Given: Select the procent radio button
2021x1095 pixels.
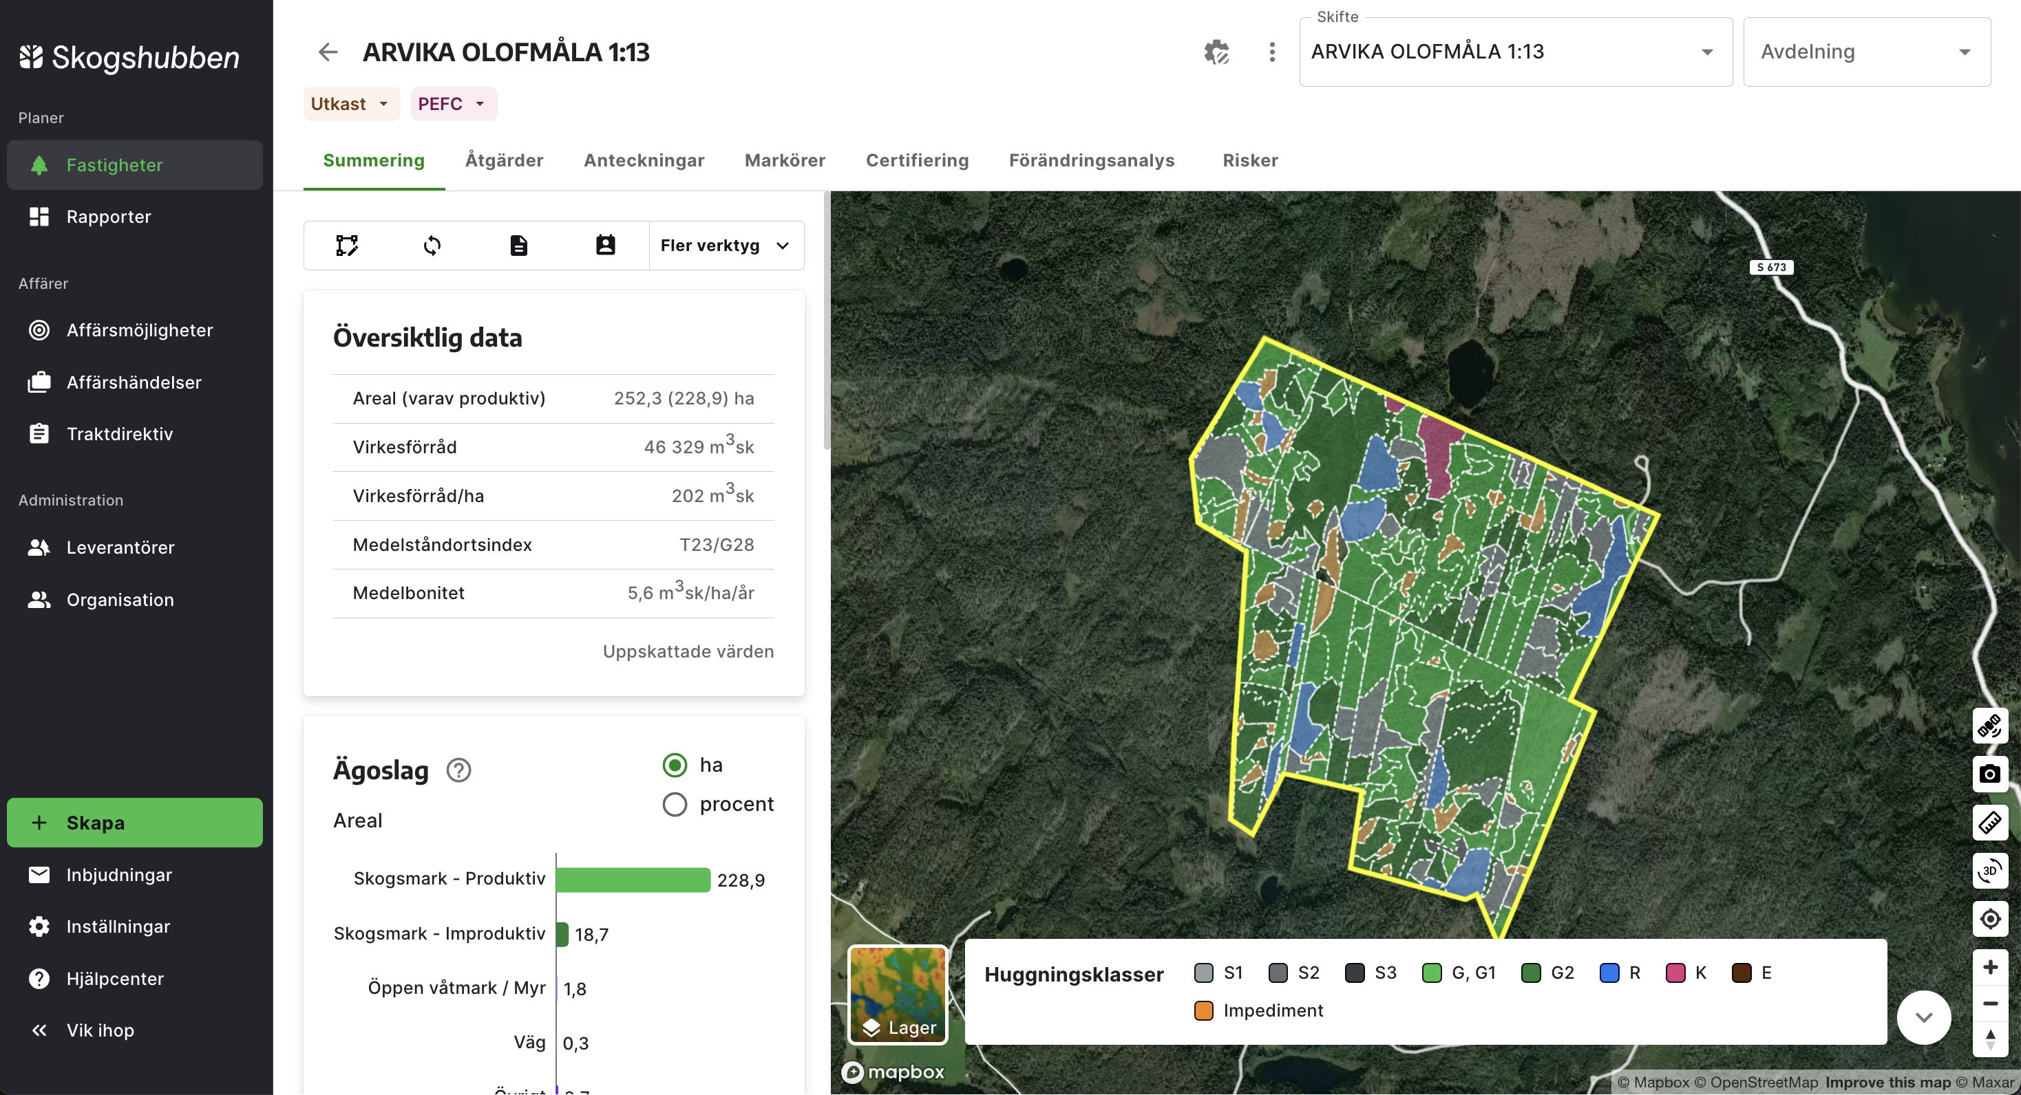Looking at the screenshot, I should click(x=675, y=804).
